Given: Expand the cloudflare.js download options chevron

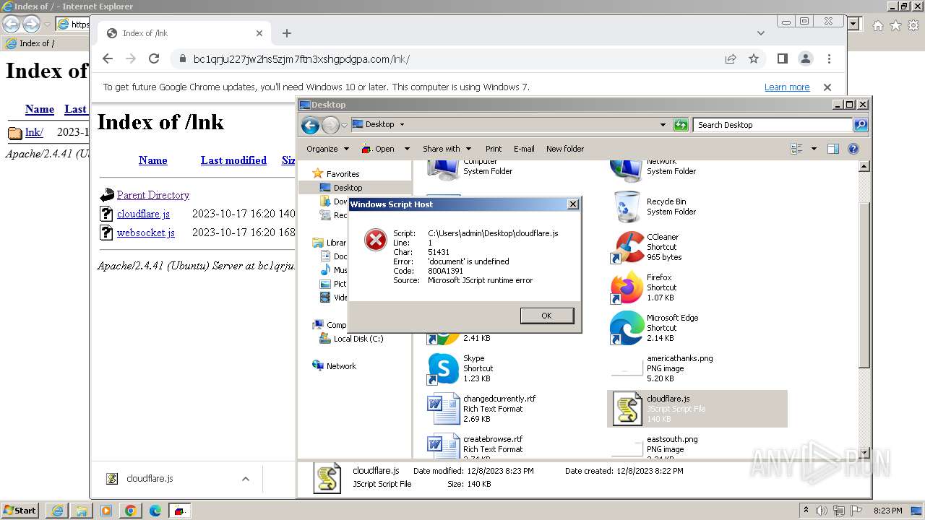Looking at the screenshot, I should point(246,479).
